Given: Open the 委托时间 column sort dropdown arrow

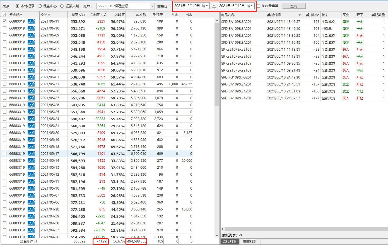Looking at the screenshot, I should (300, 15).
